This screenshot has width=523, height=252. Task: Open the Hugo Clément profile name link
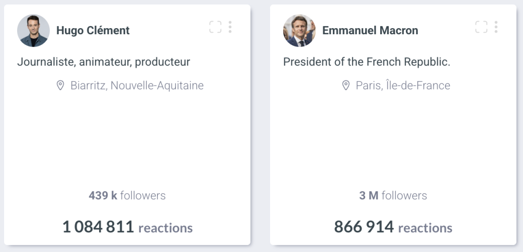pyautogui.click(x=93, y=31)
